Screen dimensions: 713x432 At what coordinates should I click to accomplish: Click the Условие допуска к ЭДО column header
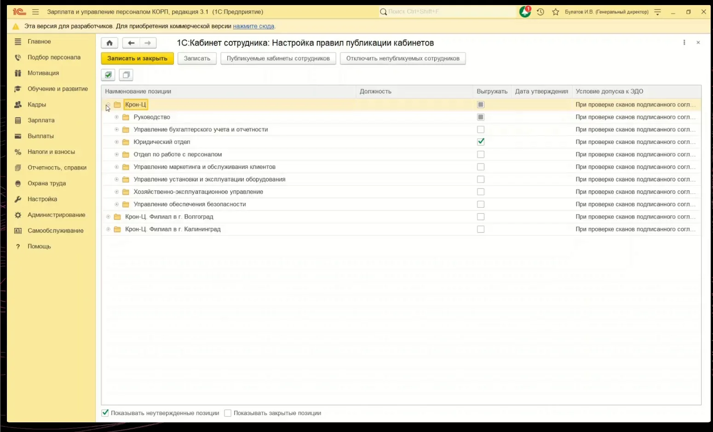click(637, 91)
